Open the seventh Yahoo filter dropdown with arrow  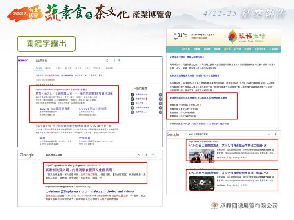pyautogui.click(x=98, y=68)
